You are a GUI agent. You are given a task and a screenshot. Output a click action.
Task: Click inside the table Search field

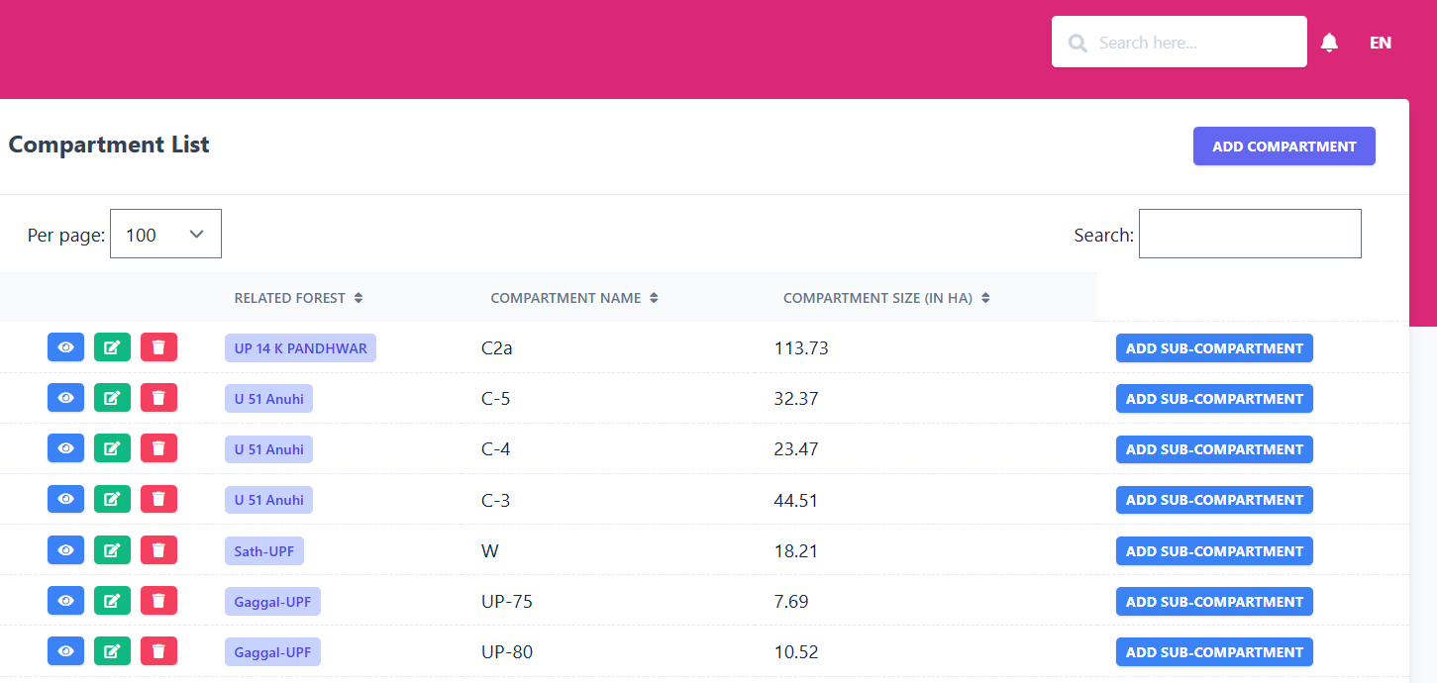[1249, 234]
